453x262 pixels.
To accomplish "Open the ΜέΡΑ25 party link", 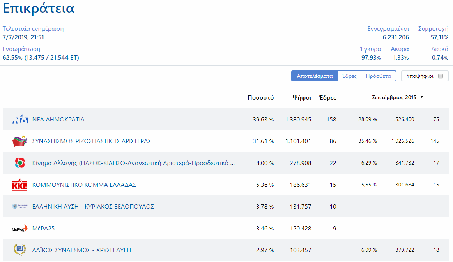I will pyautogui.click(x=43, y=228).
